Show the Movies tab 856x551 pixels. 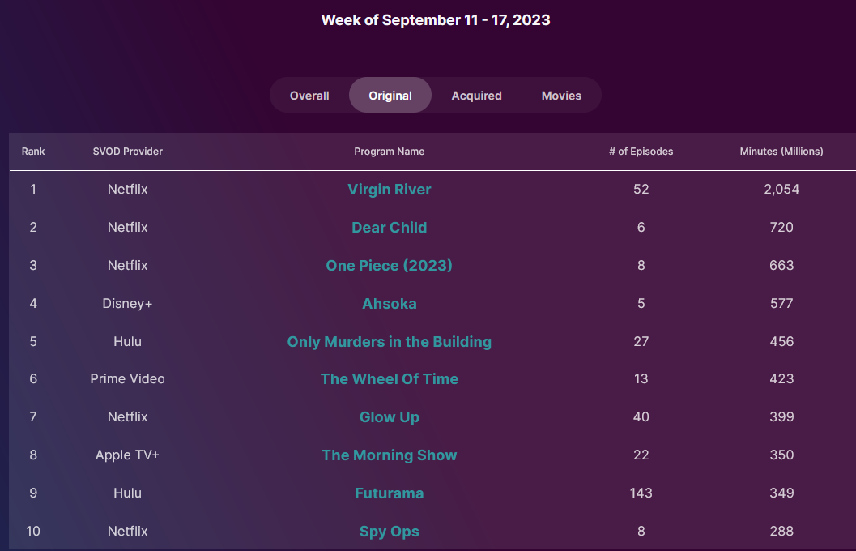[561, 96]
